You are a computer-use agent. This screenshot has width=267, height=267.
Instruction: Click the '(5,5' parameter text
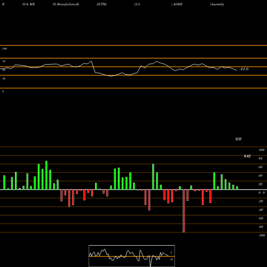tap(137, 4)
